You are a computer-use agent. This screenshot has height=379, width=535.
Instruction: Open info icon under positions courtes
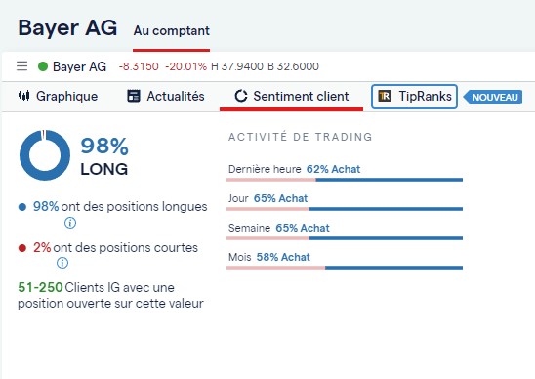tap(62, 263)
